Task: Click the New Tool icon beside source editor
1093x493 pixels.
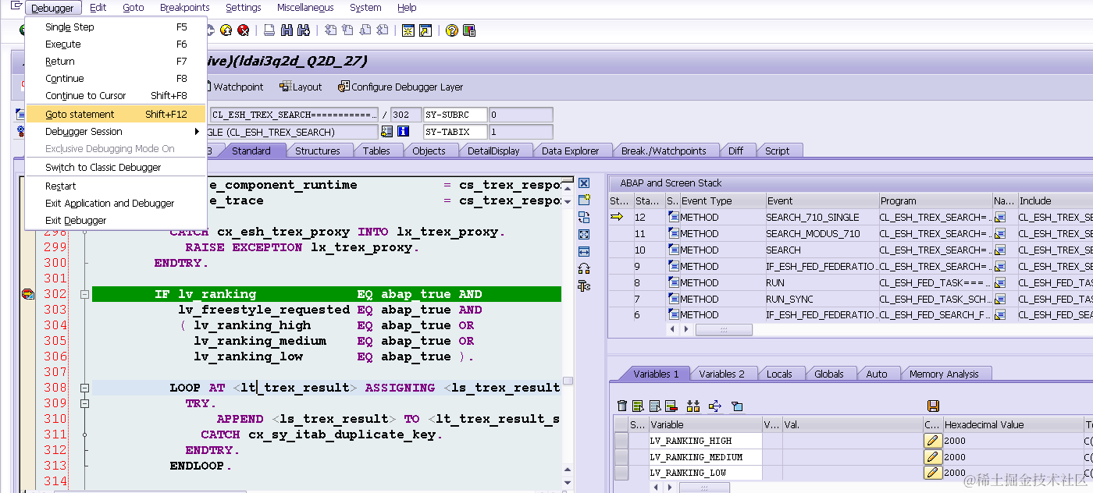Action: tap(583, 200)
